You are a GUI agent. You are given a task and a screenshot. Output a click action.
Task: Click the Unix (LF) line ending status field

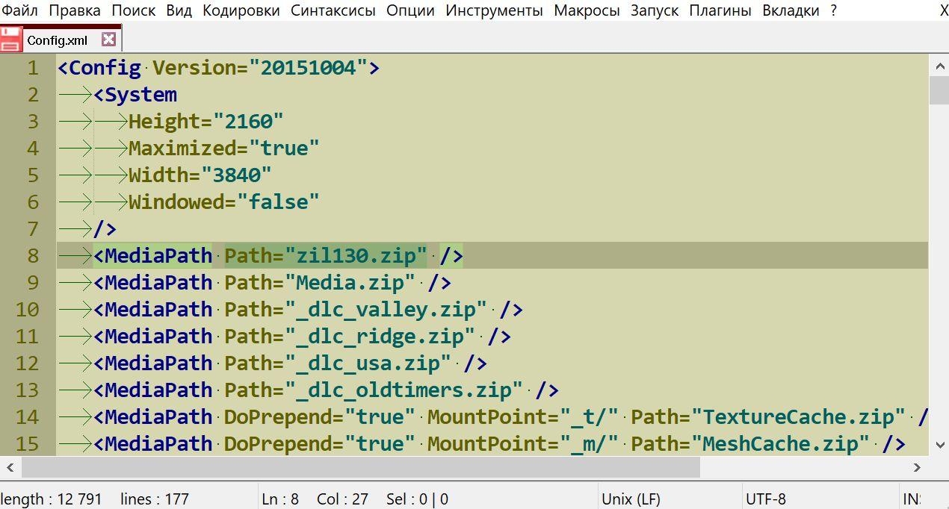coord(631,499)
